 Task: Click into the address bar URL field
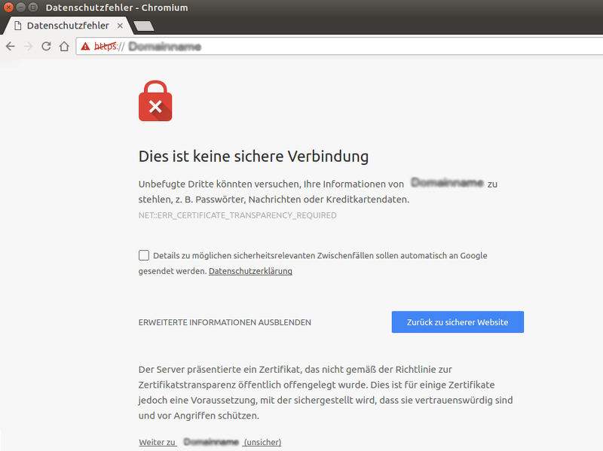pos(339,47)
